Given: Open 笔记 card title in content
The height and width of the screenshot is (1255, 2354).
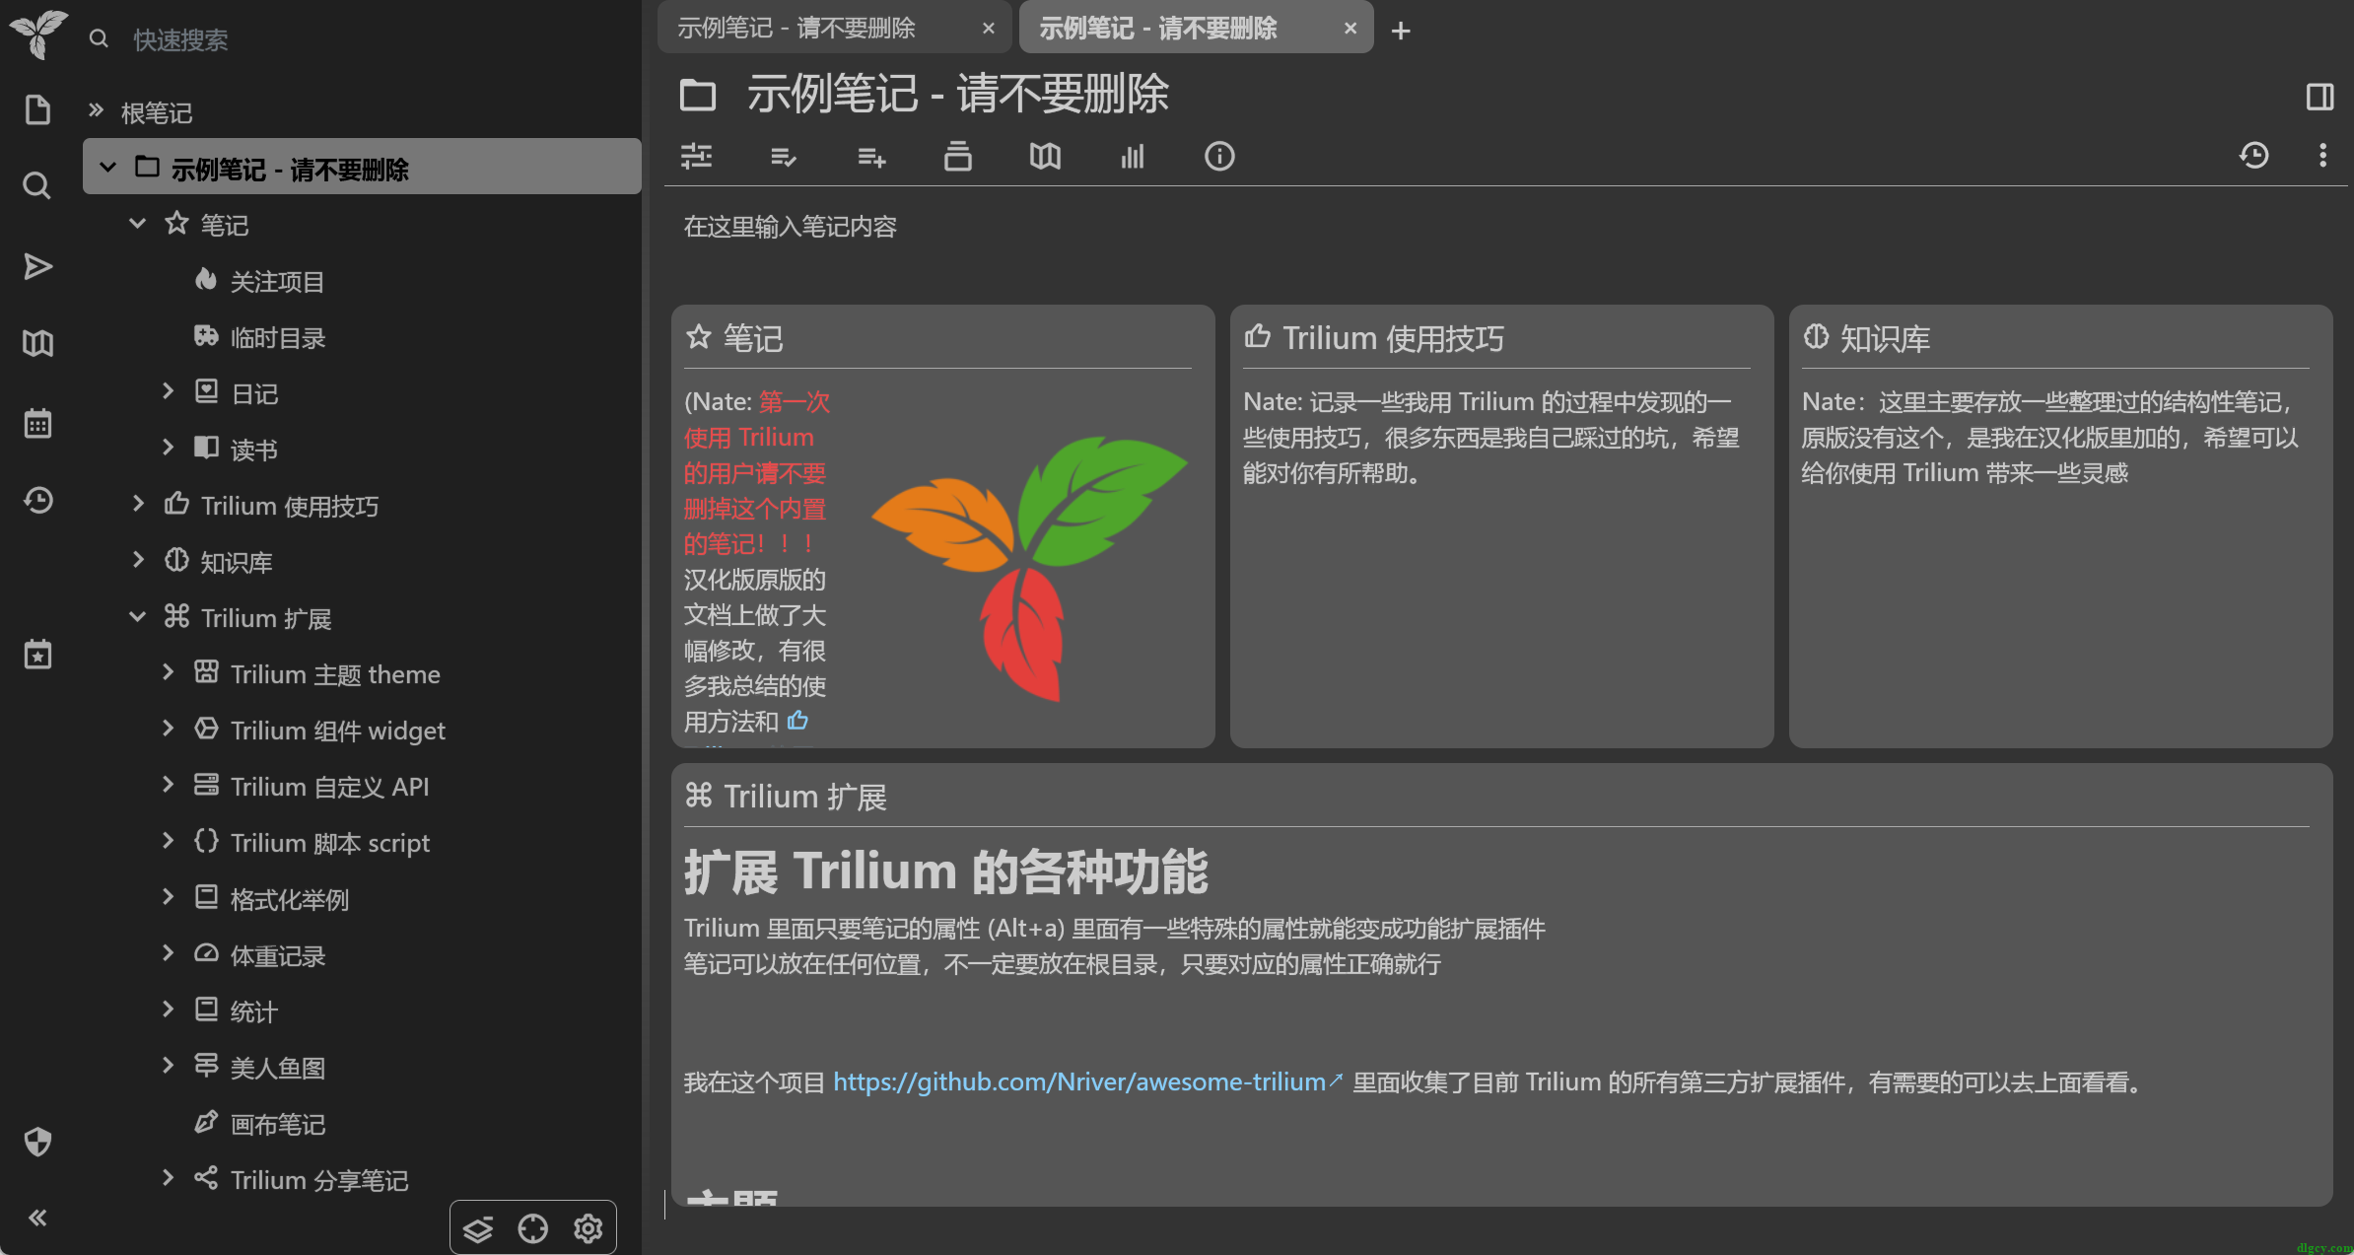Looking at the screenshot, I should [753, 339].
